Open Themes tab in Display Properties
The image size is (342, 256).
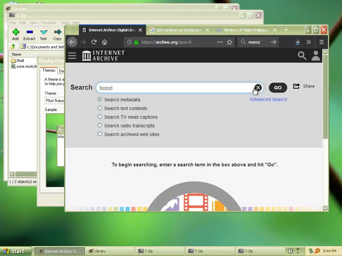point(49,70)
